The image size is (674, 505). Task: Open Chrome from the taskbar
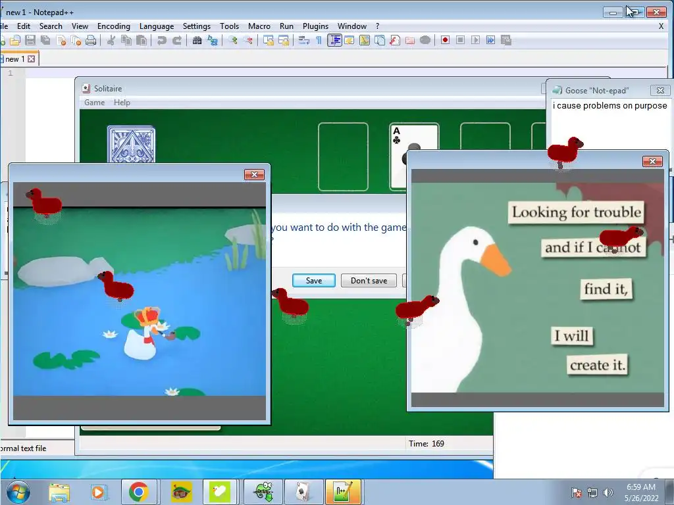[138, 492]
